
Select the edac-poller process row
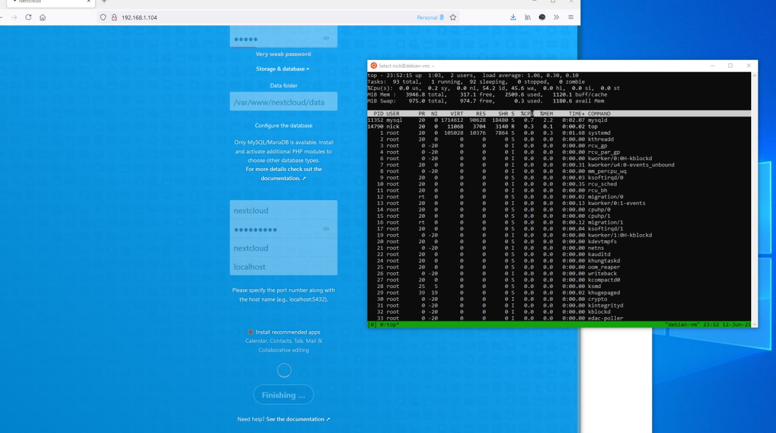[x=559, y=318]
